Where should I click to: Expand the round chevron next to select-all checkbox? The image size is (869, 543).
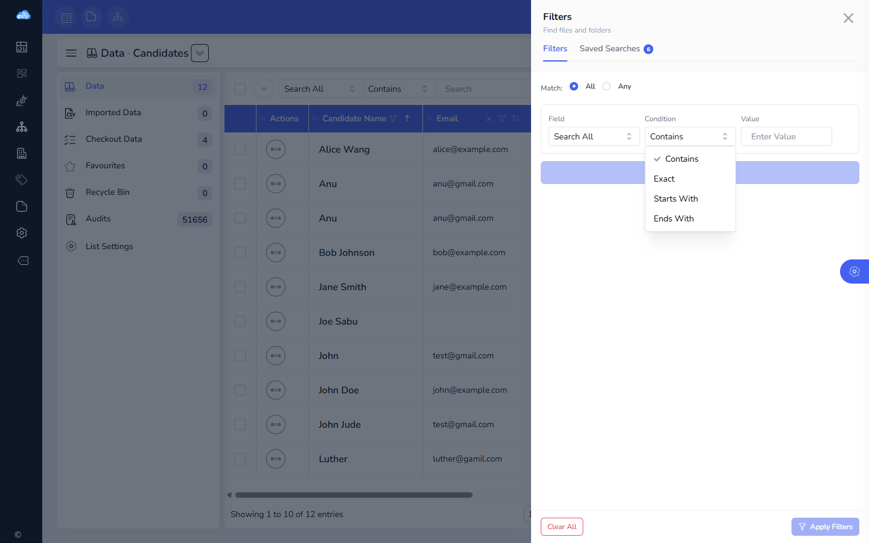click(264, 89)
